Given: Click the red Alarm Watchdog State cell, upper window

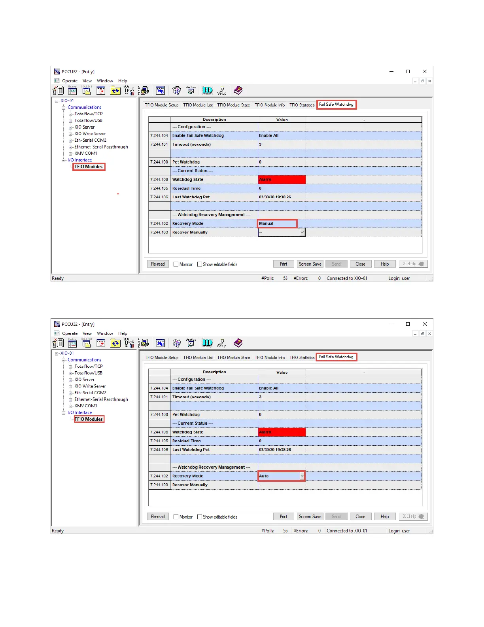Looking at the screenshot, I should (282, 180).
